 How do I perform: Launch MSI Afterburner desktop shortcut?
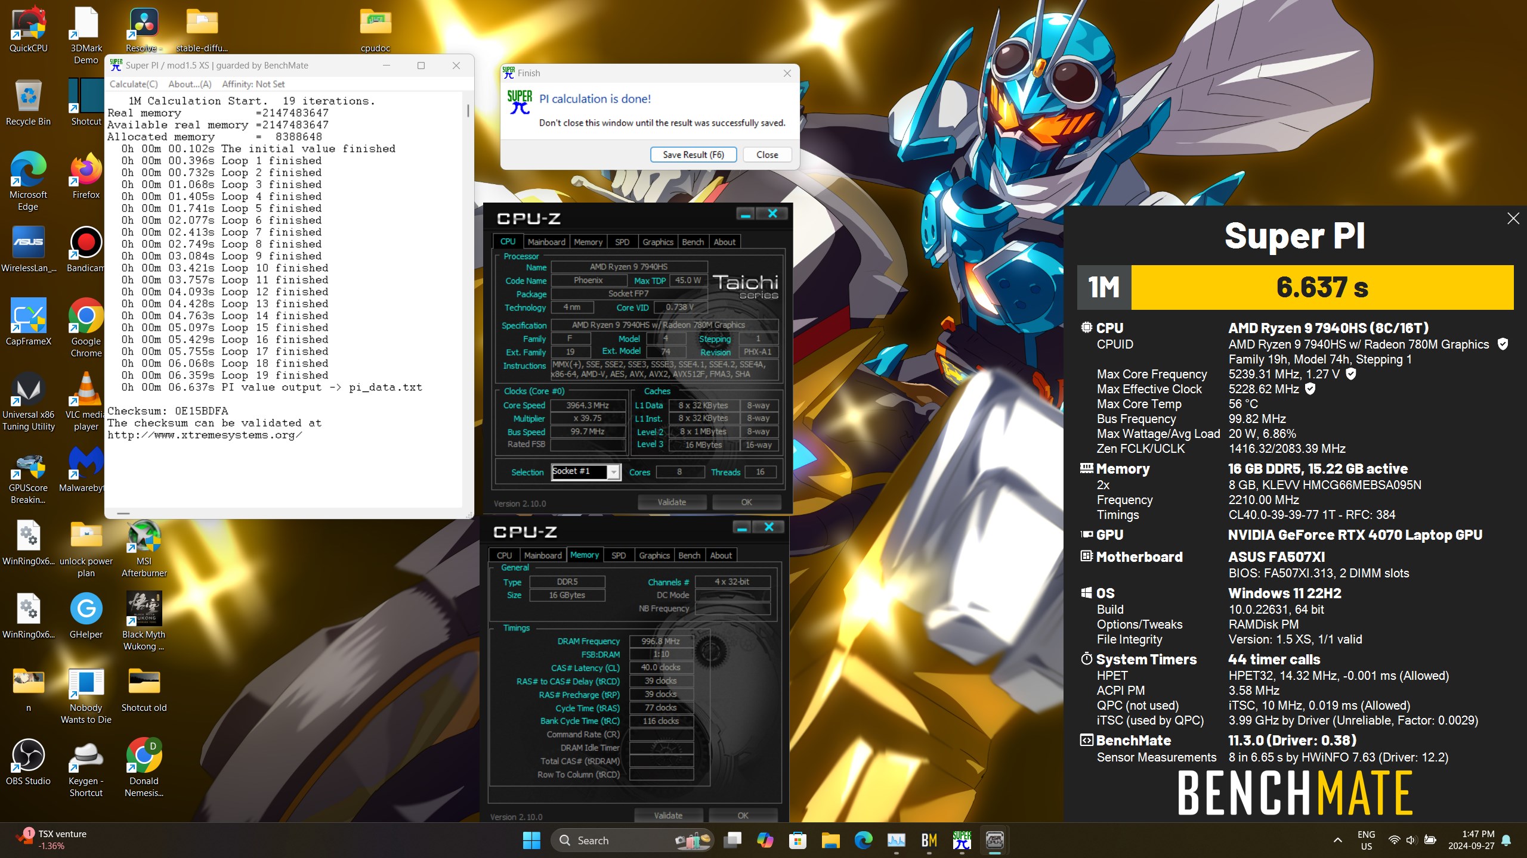click(x=144, y=548)
